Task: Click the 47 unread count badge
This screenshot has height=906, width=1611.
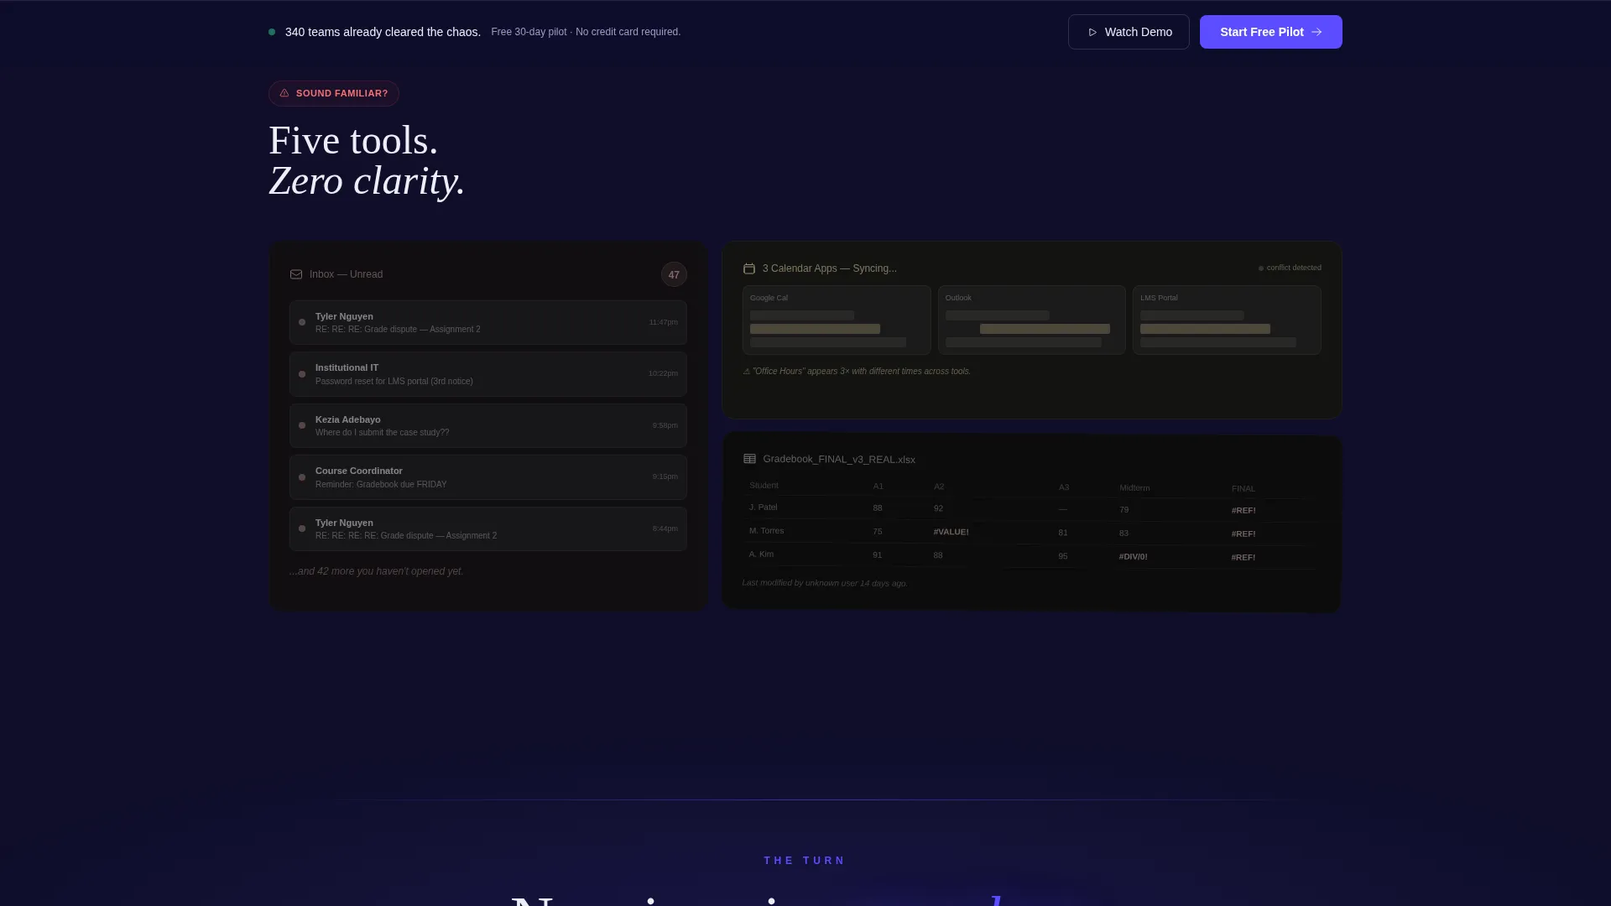Action: [x=674, y=274]
